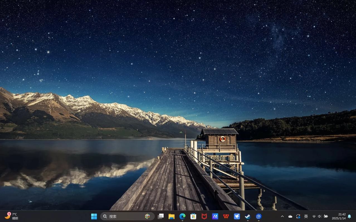Click the speaker volume icon
Image resolution: width=356 pixels, height=222 pixels.
(320, 216)
